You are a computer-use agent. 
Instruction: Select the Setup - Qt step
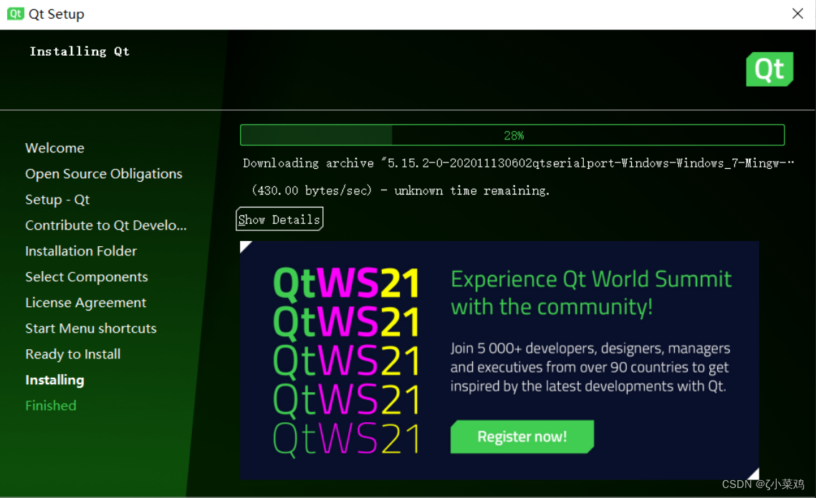pos(57,200)
